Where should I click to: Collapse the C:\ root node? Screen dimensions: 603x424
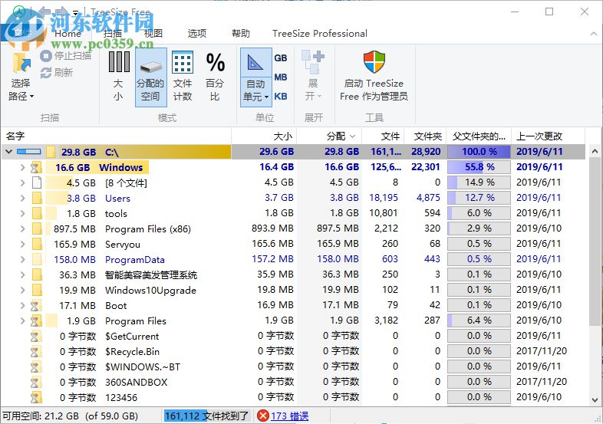8,152
